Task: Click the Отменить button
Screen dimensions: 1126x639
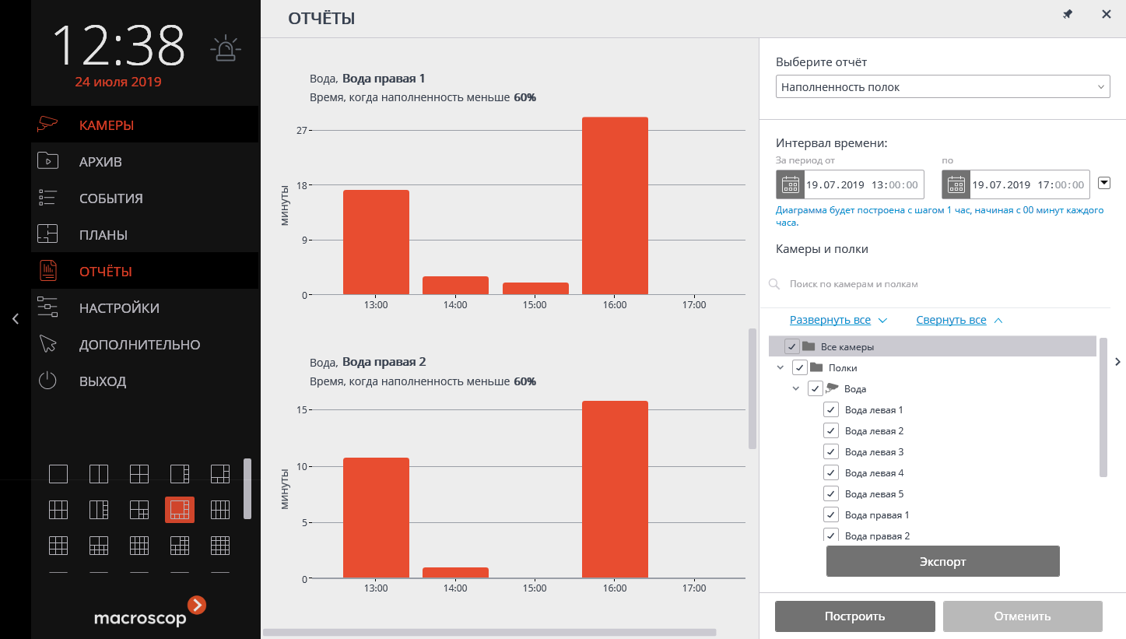Action: click(1023, 616)
